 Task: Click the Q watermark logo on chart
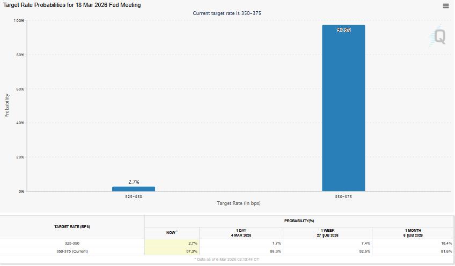pyautogui.click(x=439, y=36)
